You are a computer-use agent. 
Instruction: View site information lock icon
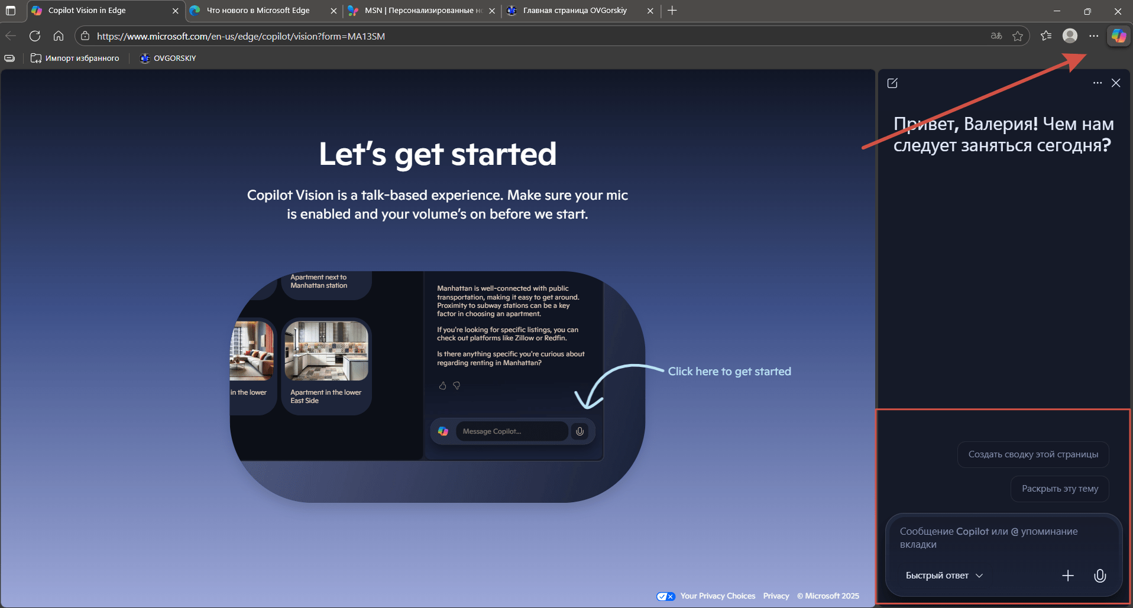click(85, 36)
